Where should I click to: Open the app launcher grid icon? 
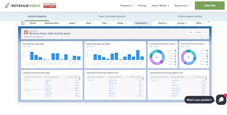[x=23, y=23]
